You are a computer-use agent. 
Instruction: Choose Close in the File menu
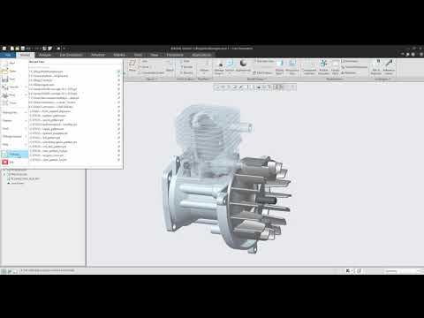(14, 102)
